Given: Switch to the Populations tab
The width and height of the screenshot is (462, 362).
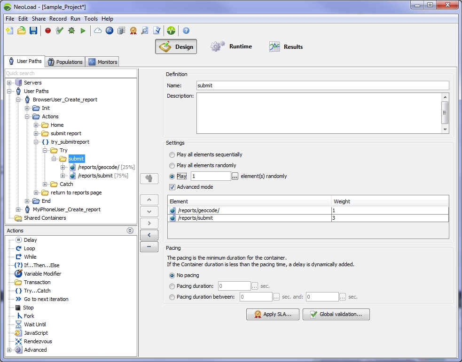Looking at the screenshot, I should pyautogui.click(x=65, y=62).
